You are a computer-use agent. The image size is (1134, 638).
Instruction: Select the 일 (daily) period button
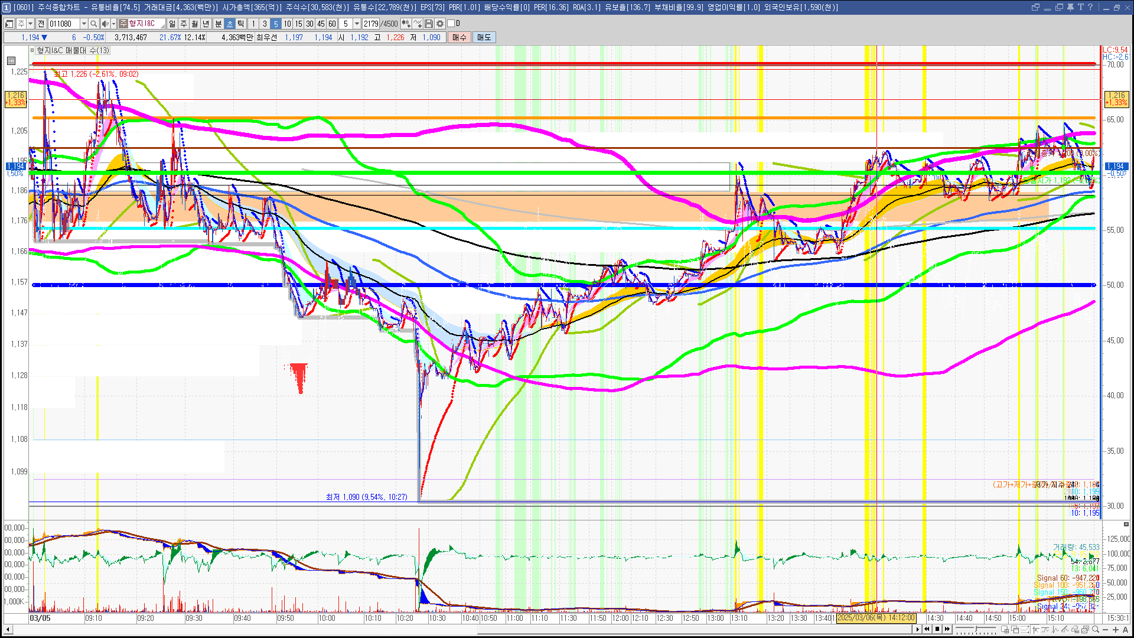[x=172, y=24]
